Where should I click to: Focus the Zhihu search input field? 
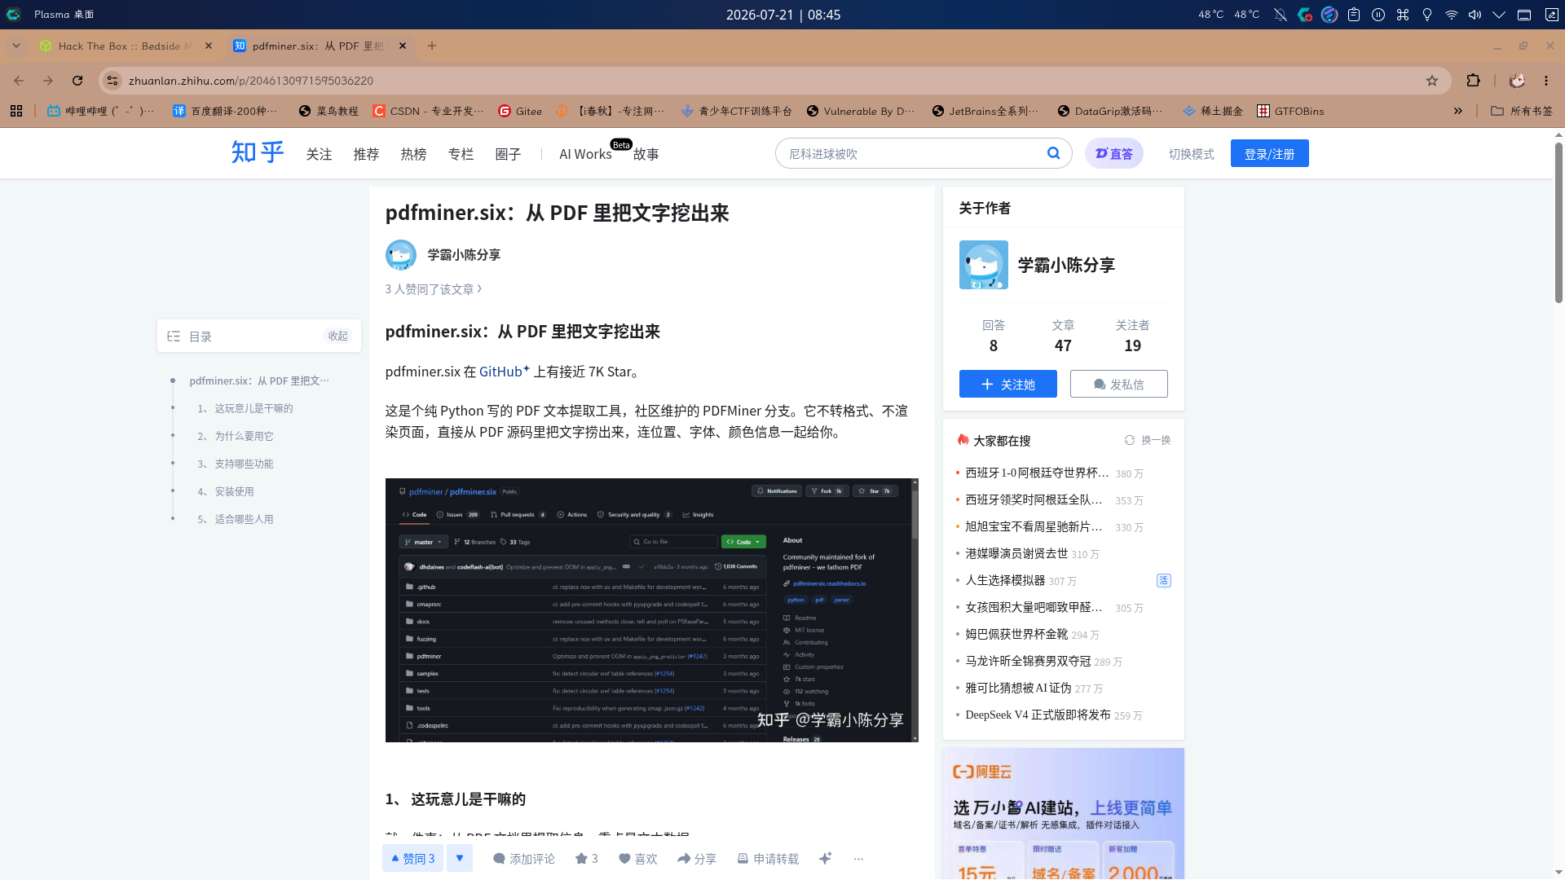coord(913,153)
